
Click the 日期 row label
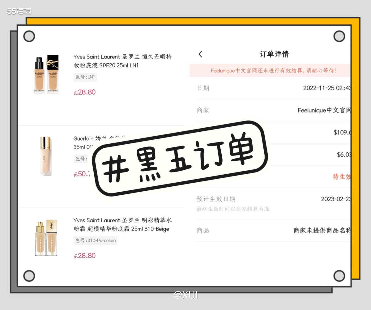[x=203, y=88]
